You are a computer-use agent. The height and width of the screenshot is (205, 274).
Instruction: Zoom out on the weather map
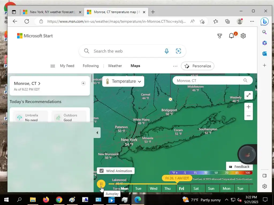(x=249, y=116)
